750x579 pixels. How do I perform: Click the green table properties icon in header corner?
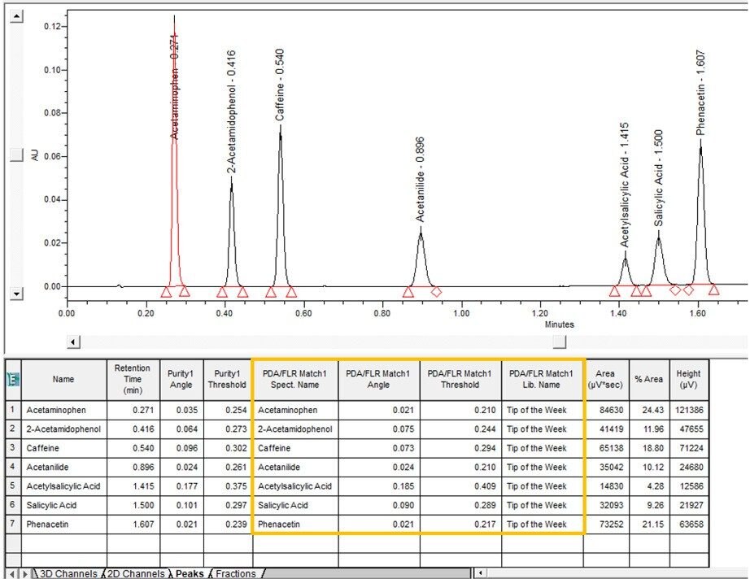click(x=13, y=380)
